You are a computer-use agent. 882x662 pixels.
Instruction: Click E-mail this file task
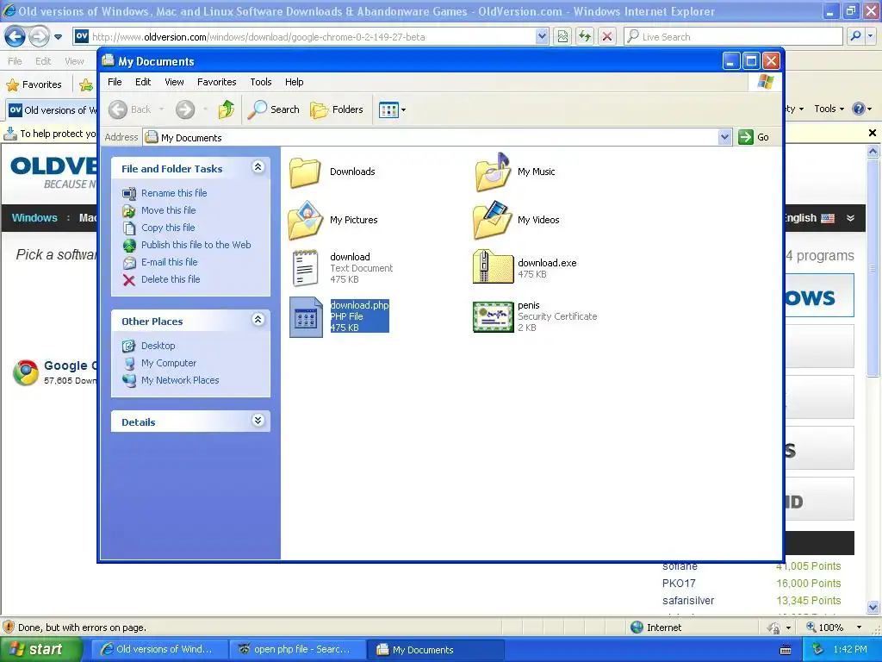tap(170, 262)
